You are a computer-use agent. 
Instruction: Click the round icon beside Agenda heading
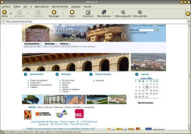pos(137,74)
